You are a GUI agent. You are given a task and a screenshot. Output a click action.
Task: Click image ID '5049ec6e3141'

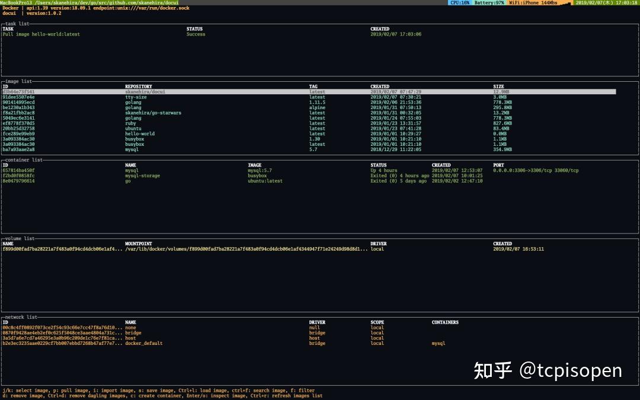tap(18, 118)
